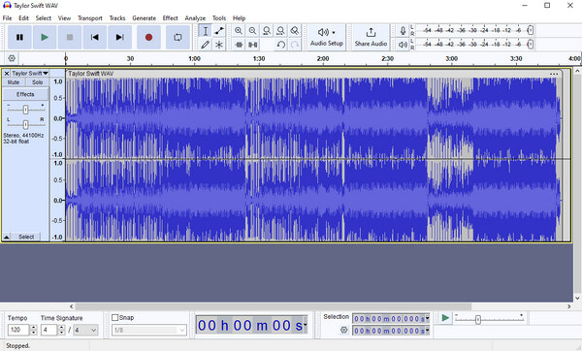This screenshot has width=582, height=351.
Task: Fit selection to width zoom icon
Action: tap(267, 31)
